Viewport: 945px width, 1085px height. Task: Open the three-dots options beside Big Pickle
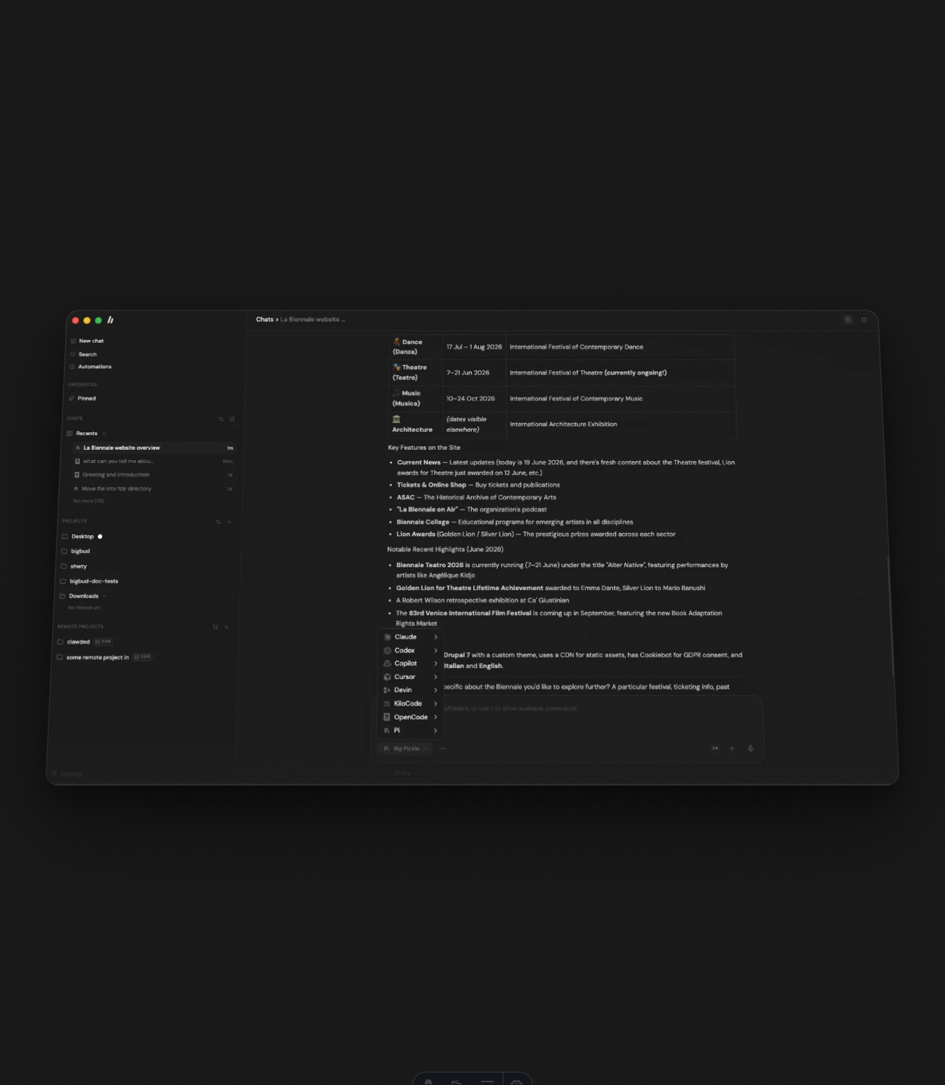click(442, 749)
